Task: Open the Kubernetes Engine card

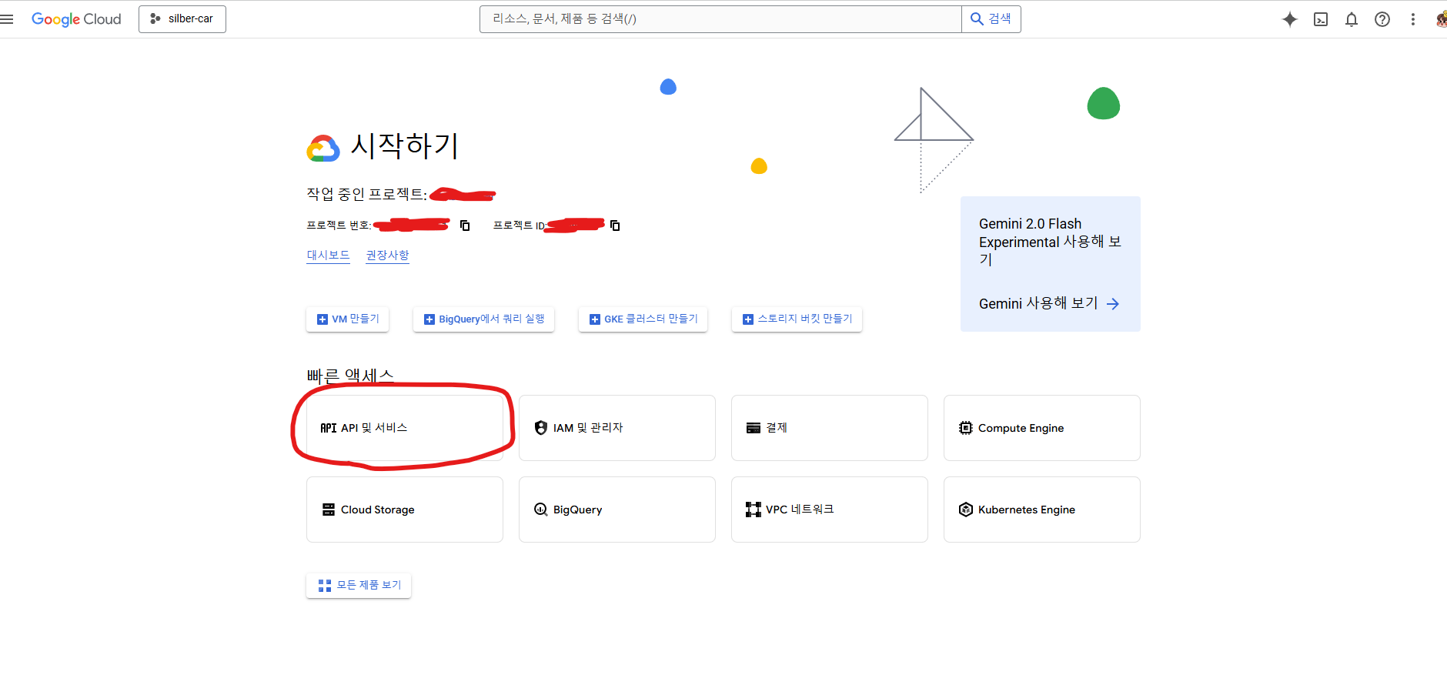Action: pyautogui.click(x=1042, y=510)
